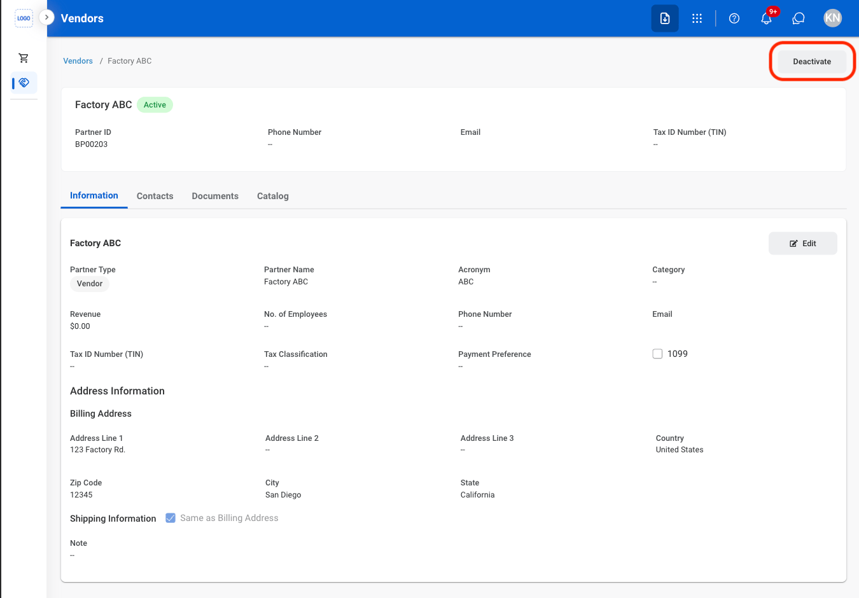Expand the sidebar with the chevron arrow
Screen dimensions: 859x598
(x=46, y=17)
